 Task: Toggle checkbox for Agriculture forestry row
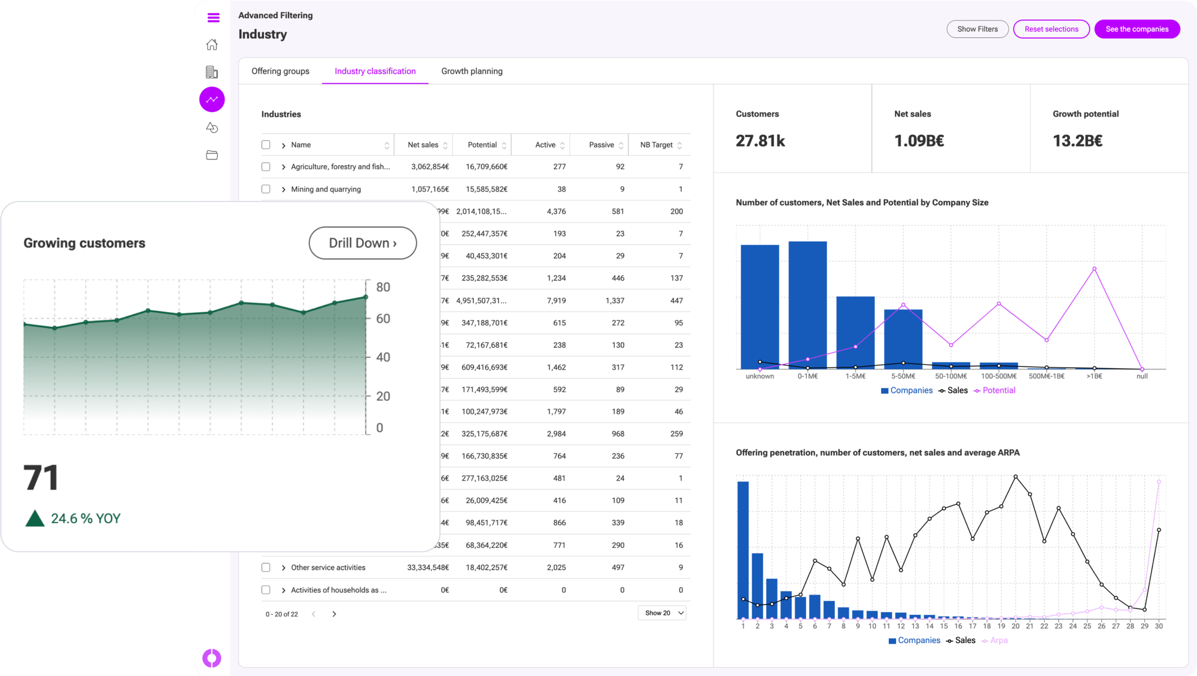click(266, 166)
